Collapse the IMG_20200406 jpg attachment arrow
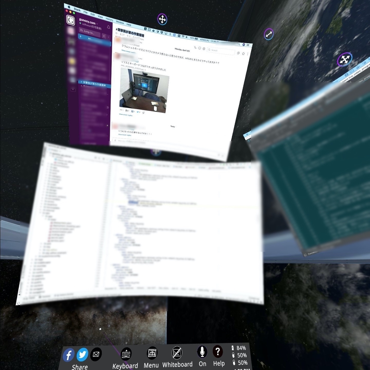Viewport: 370px width, 370px height. (145, 70)
